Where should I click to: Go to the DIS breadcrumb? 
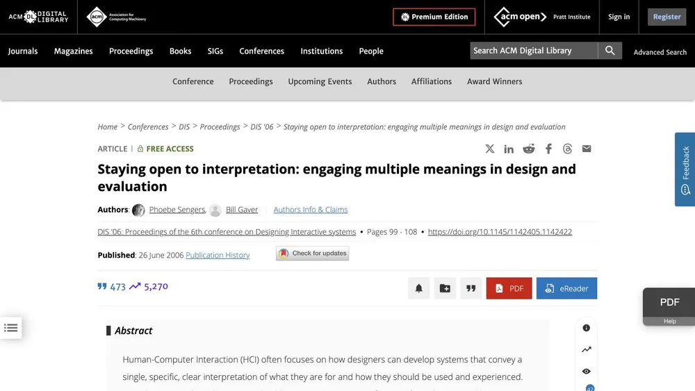point(184,127)
